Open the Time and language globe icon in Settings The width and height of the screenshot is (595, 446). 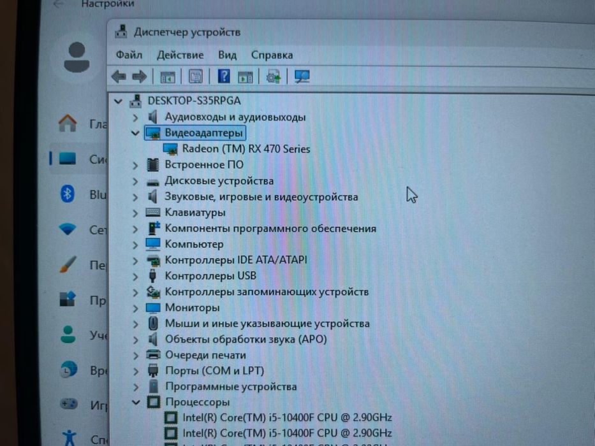pyautogui.click(x=69, y=370)
